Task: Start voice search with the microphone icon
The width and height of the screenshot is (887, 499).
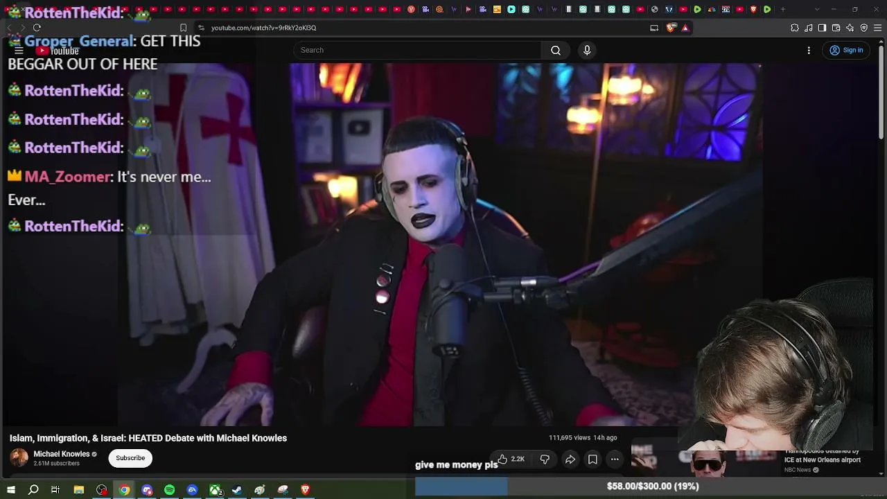Action: (x=587, y=50)
